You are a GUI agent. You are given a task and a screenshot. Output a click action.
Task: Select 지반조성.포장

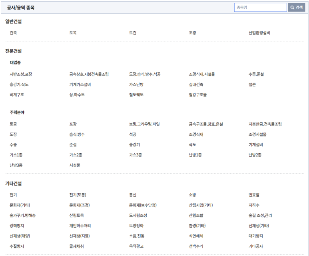[x=21, y=74]
